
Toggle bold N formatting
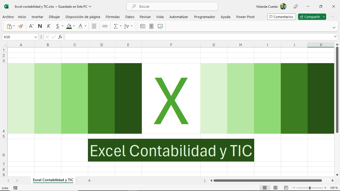(x=40, y=26)
